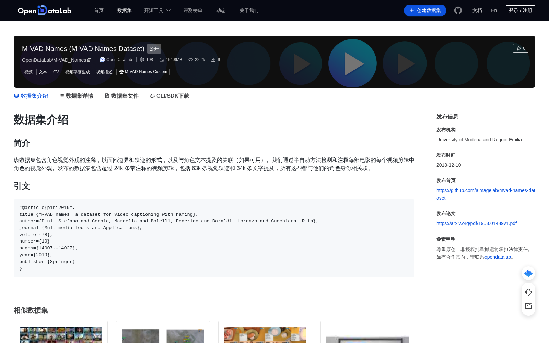Switch to the 数据集文件 tab
Image resolution: width=549 pixels, height=343 pixels.
121,96
